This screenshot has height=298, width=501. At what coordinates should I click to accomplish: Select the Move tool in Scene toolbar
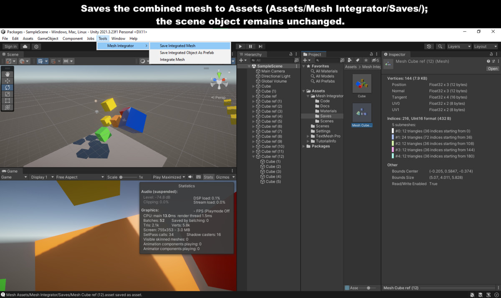[x=8, y=81]
